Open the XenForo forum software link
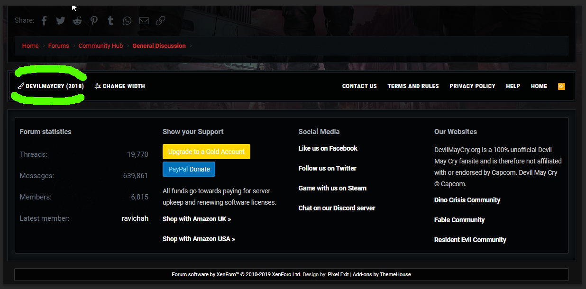 [237, 274]
